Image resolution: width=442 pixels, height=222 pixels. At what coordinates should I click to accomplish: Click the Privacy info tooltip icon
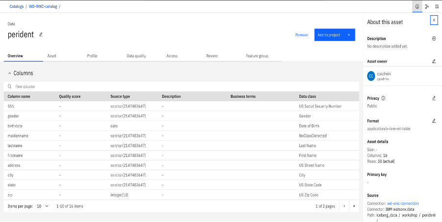pyautogui.click(x=383, y=98)
